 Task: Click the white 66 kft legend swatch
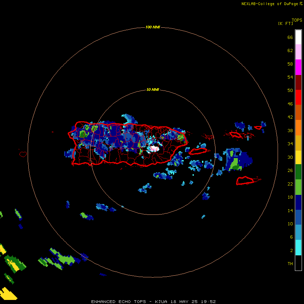pos(298,37)
